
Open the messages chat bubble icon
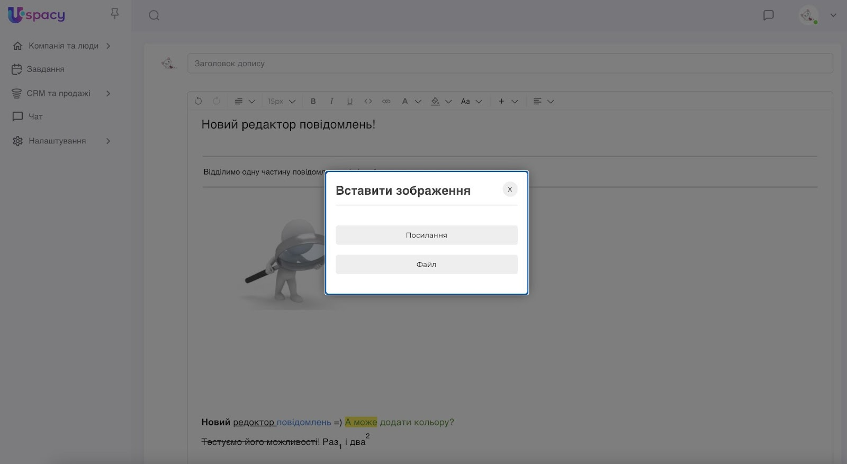pos(768,15)
